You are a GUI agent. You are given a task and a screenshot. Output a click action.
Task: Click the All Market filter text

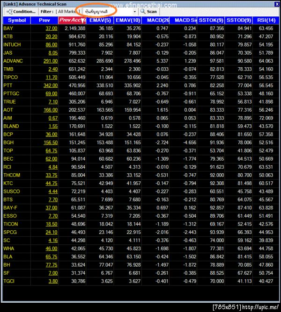pos(68,12)
